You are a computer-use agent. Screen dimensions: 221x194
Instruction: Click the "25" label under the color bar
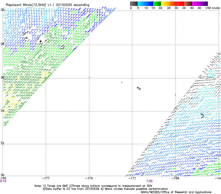pos(169,8)
